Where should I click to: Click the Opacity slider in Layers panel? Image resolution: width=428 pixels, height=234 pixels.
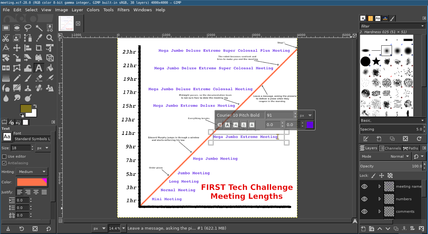pos(391,166)
